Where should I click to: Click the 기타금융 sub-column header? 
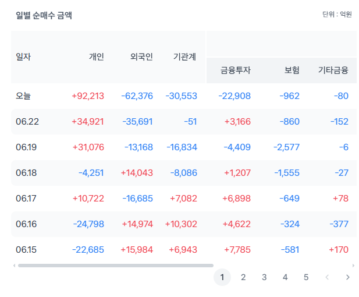pyautogui.click(x=333, y=70)
